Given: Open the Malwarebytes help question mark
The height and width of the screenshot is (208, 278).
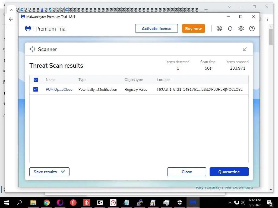Looking at the screenshot, I should [x=252, y=28].
